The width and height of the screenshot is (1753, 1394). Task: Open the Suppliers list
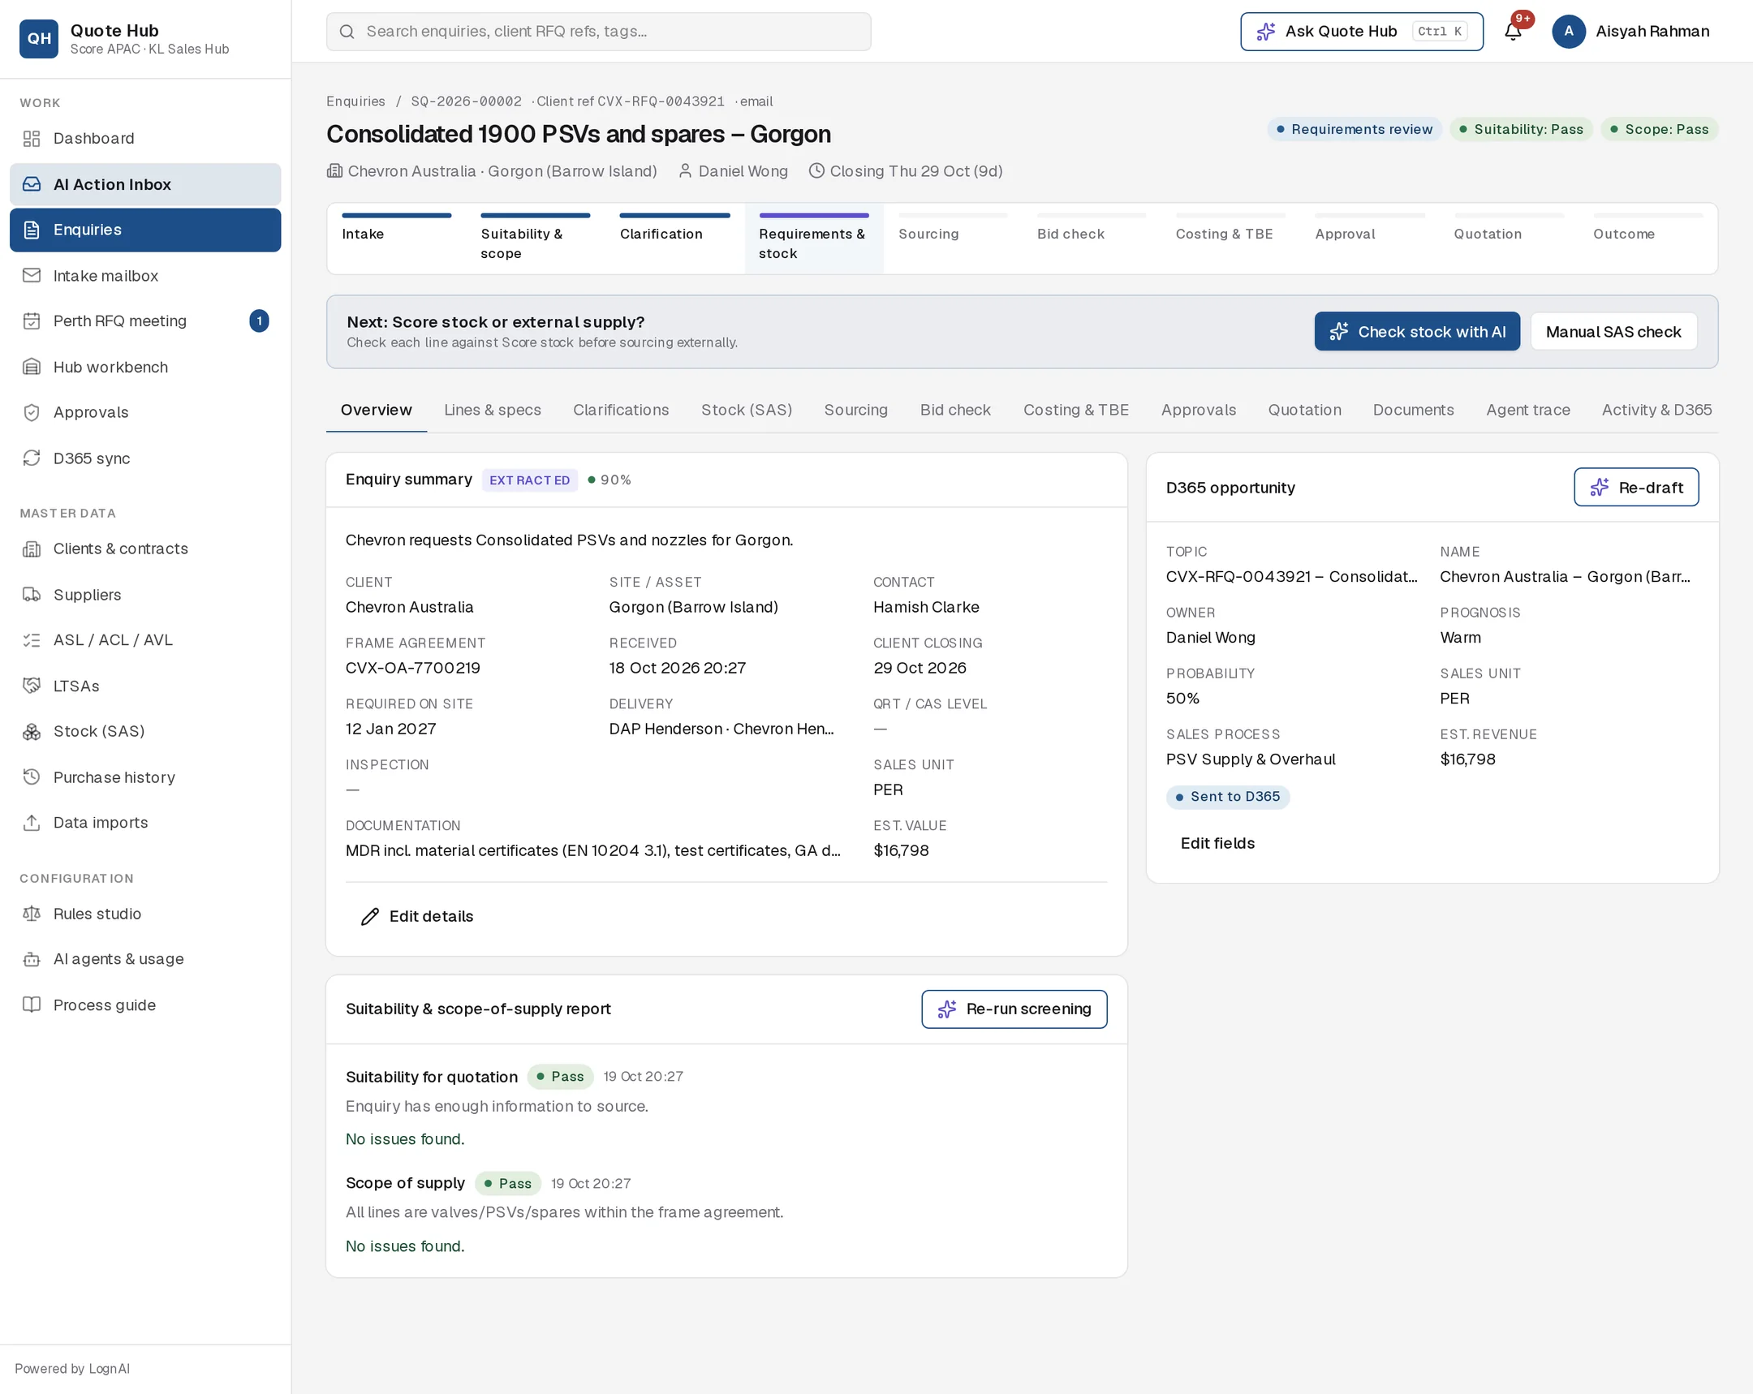click(145, 594)
